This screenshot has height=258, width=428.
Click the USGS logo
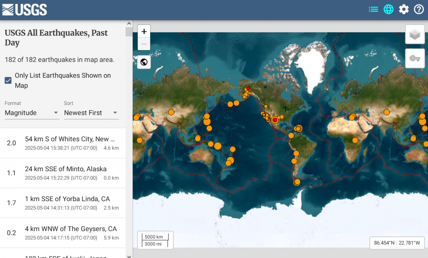click(25, 10)
